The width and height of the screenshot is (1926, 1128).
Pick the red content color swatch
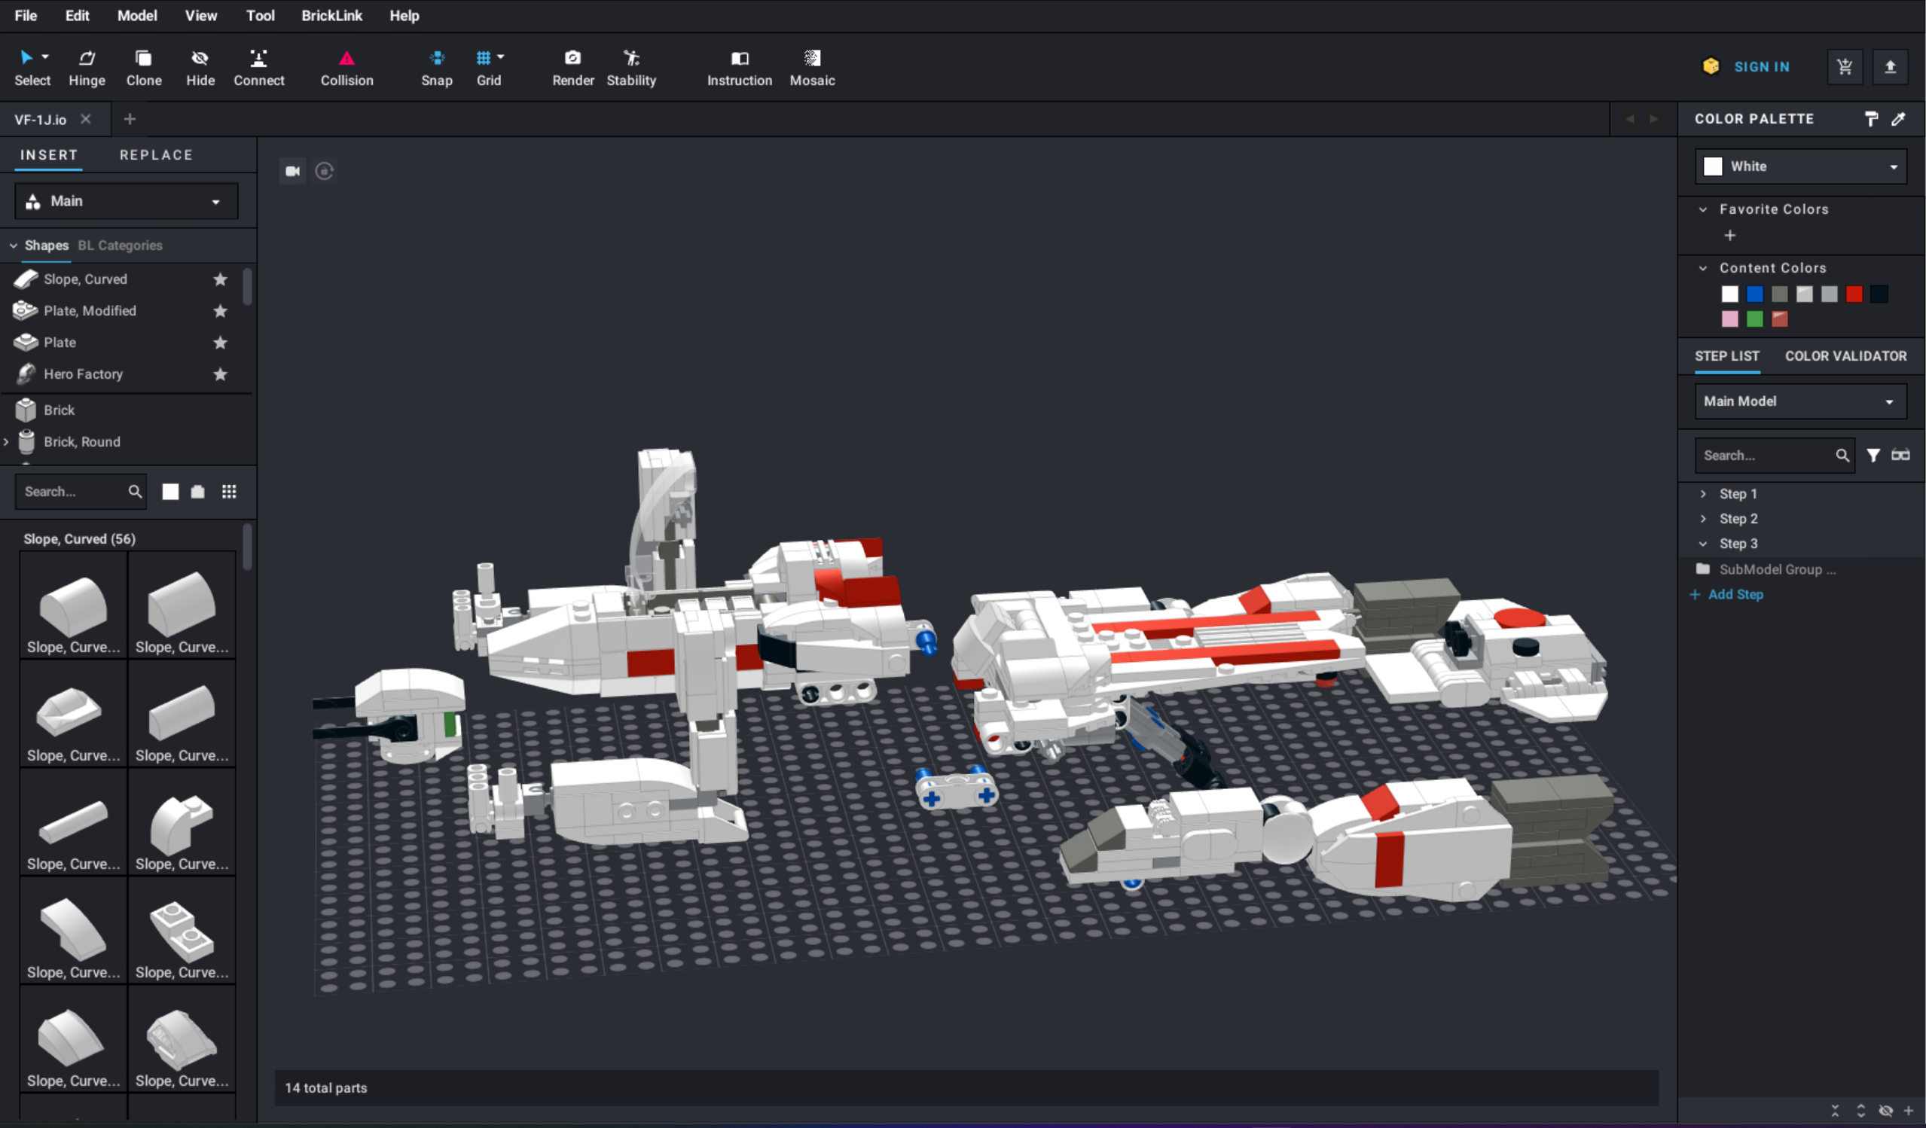tap(1854, 294)
